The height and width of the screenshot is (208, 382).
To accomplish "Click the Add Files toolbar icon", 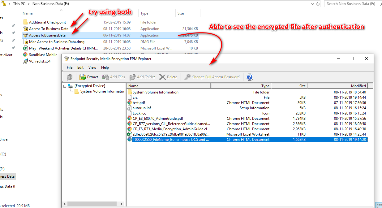I will tap(106, 77).
